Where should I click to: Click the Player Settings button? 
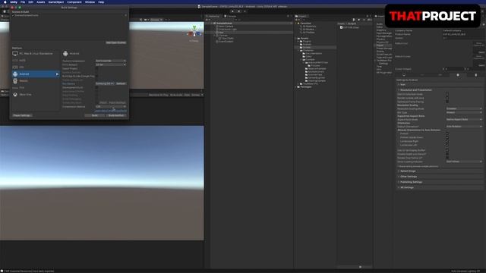point(22,115)
